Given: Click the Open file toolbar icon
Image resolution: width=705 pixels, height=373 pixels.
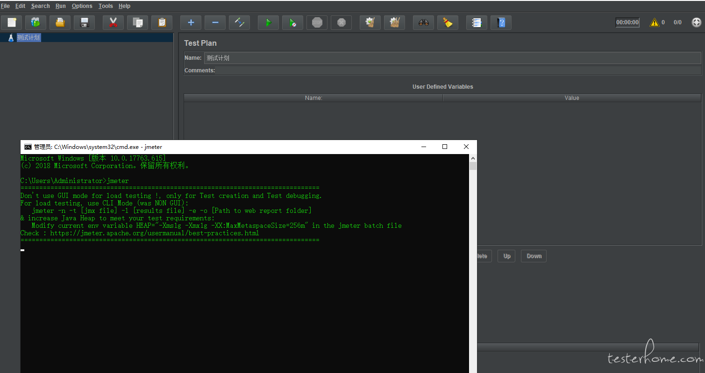Looking at the screenshot, I should click(x=60, y=22).
